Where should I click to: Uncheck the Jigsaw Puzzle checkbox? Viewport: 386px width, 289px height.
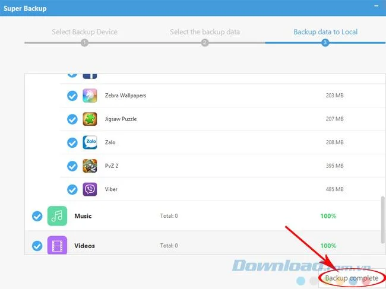(72, 119)
